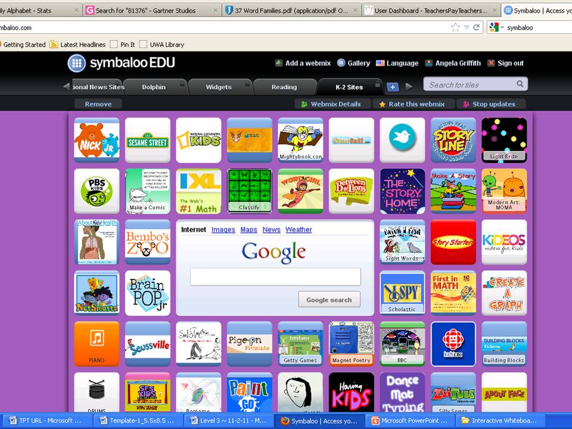This screenshot has height=429, width=572.
Task: Open the Sesame Street tile
Action: [x=147, y=140]
